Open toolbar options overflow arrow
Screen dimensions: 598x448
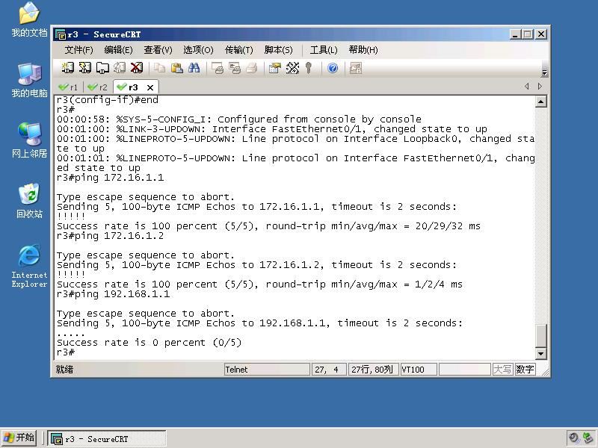[x=545, y=72]
